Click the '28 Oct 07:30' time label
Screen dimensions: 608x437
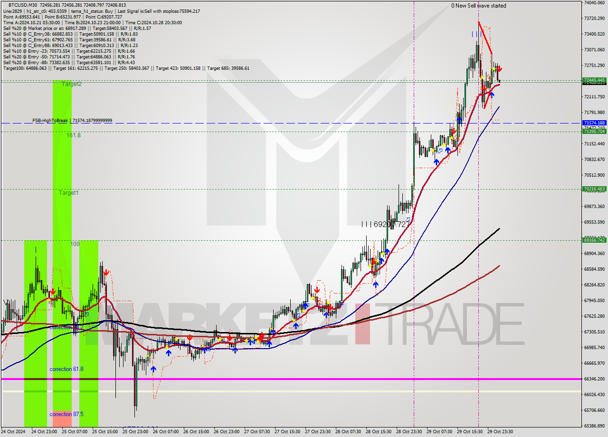348,432
